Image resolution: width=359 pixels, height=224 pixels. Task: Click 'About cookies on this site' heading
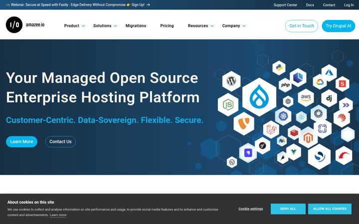[31, 202]
